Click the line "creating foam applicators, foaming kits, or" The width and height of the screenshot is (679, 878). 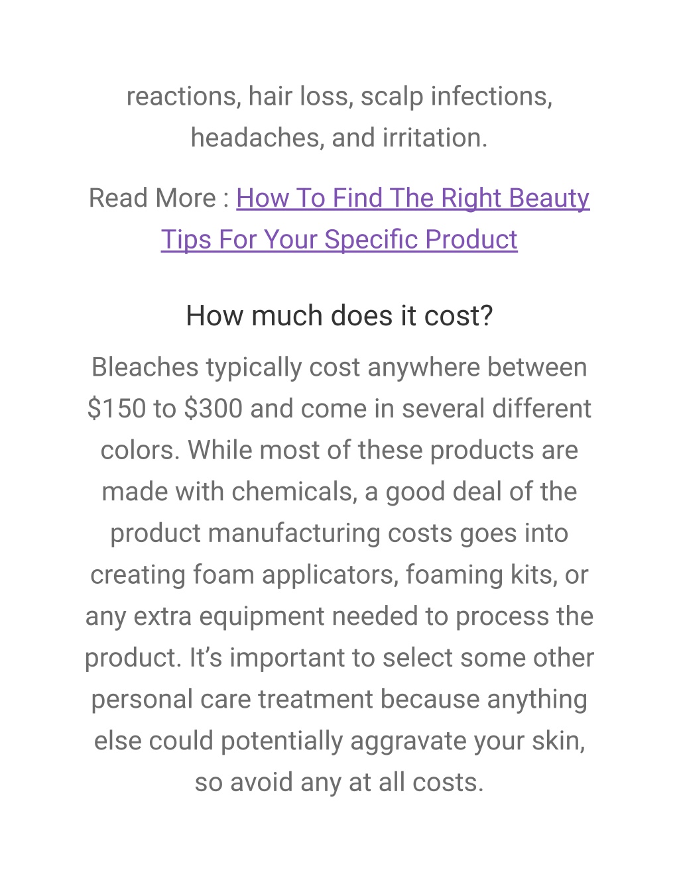[x=339, y=575]
